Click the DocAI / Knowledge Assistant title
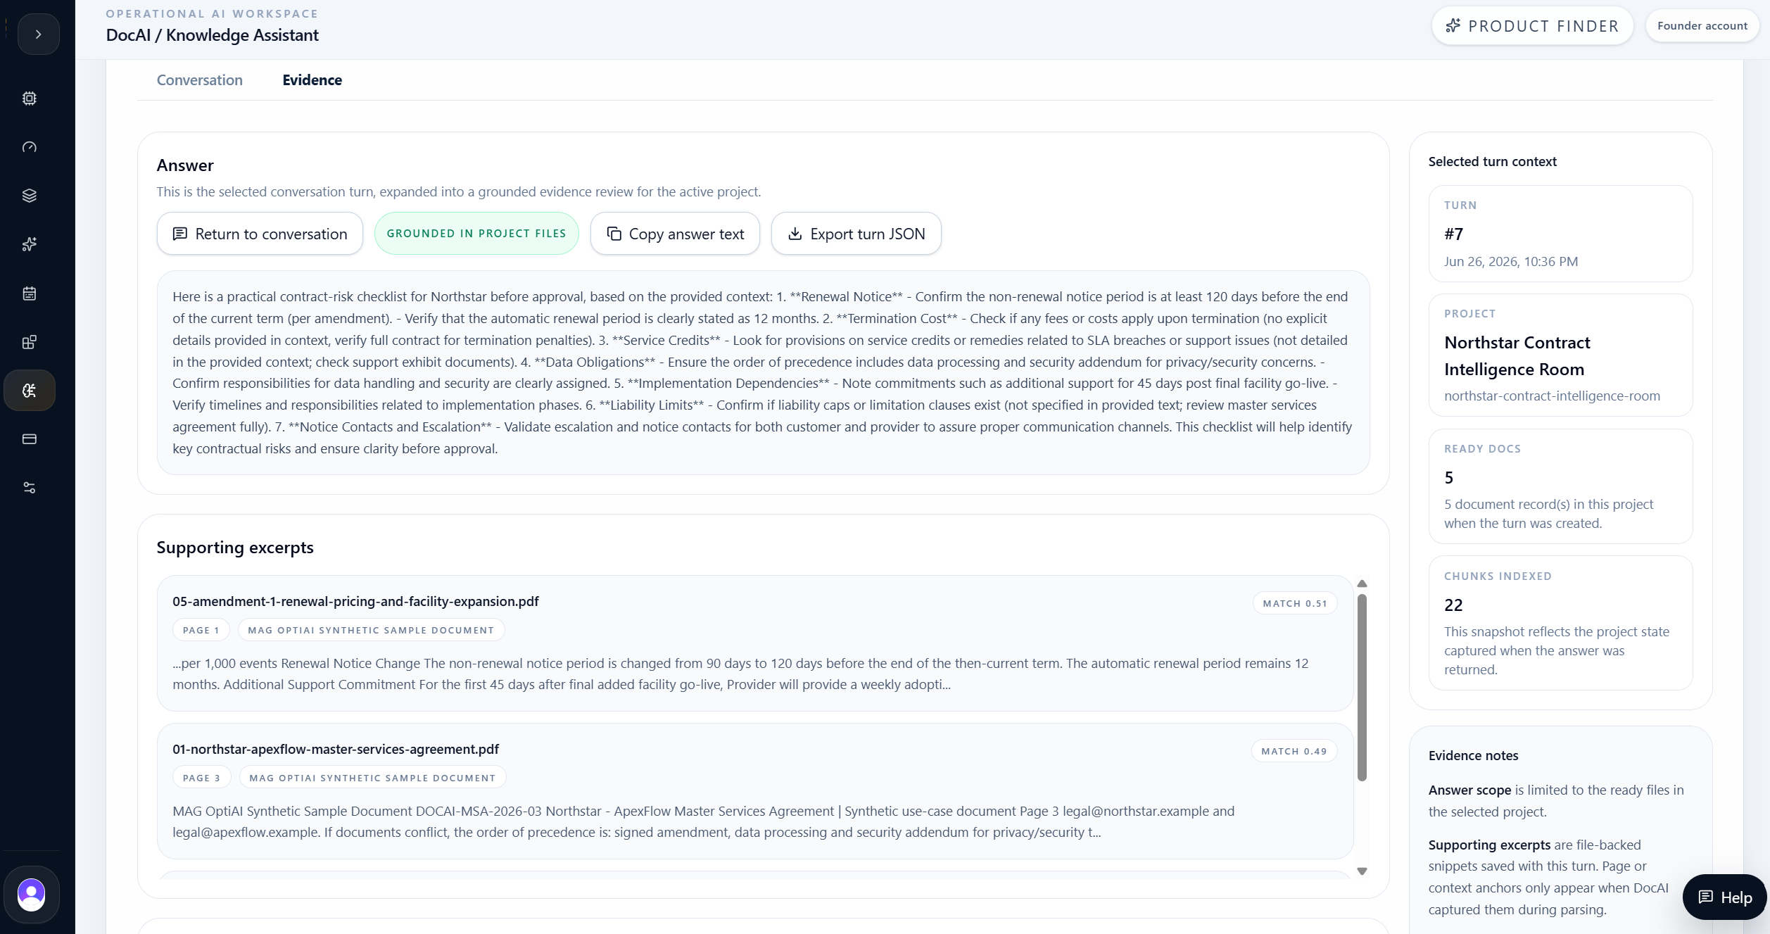The width and height of the screenshot is (1770, 934). 212,35
